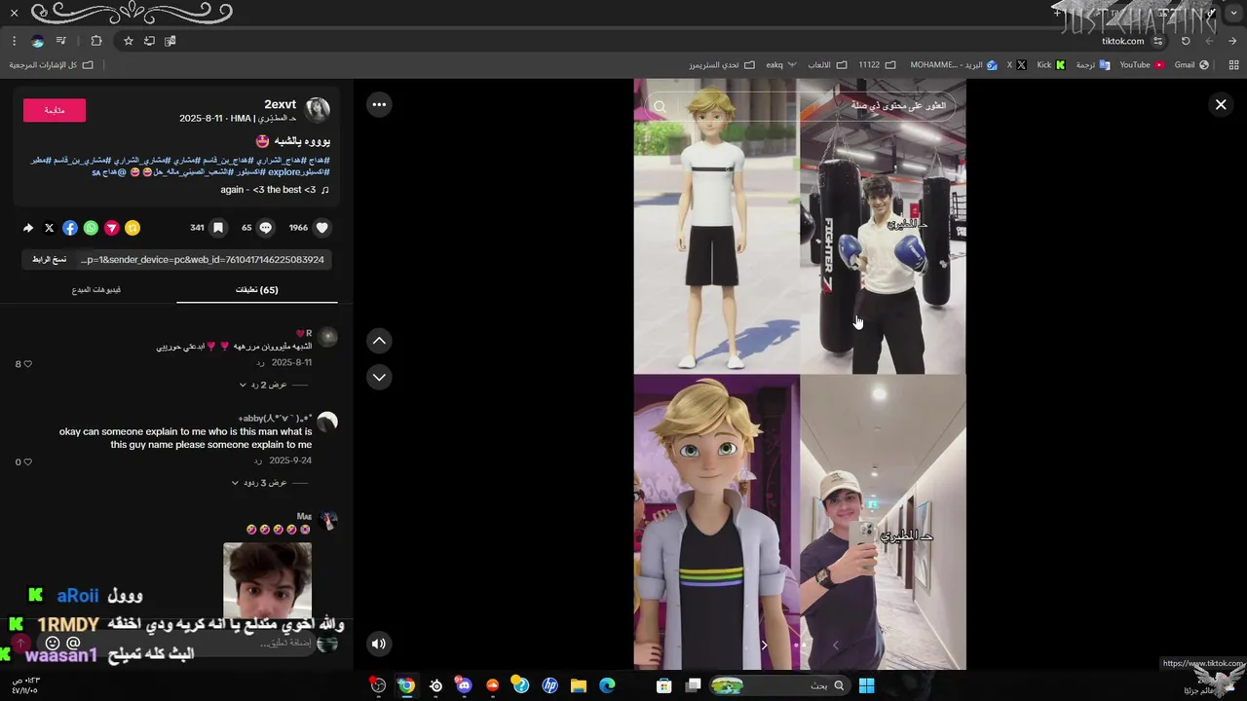
Task: Copy the post link button
Action: point(49,260)
